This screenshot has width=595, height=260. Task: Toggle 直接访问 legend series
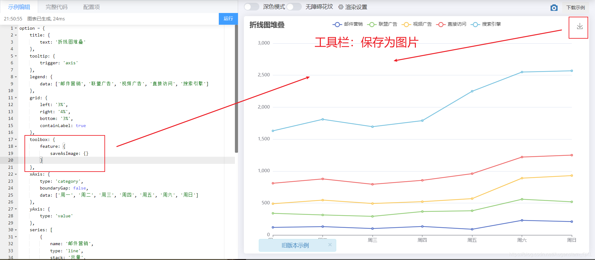(451, 24)
